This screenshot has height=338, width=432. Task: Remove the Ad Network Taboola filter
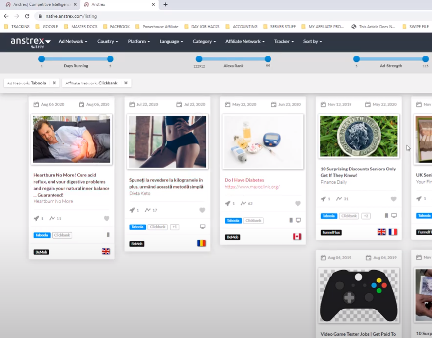point(54,83)
